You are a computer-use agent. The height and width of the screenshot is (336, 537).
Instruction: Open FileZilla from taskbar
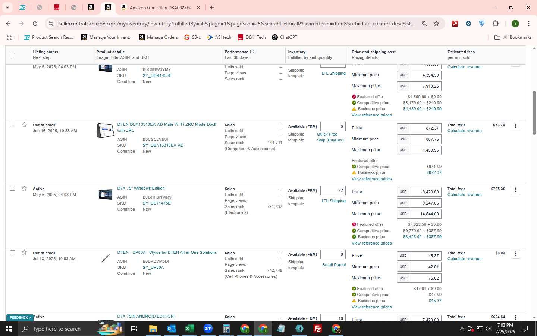pos(318,329)
